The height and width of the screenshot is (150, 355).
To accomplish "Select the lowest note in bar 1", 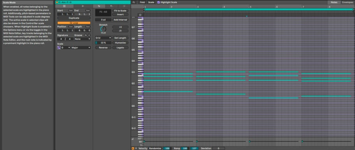I will click(168, 91).
